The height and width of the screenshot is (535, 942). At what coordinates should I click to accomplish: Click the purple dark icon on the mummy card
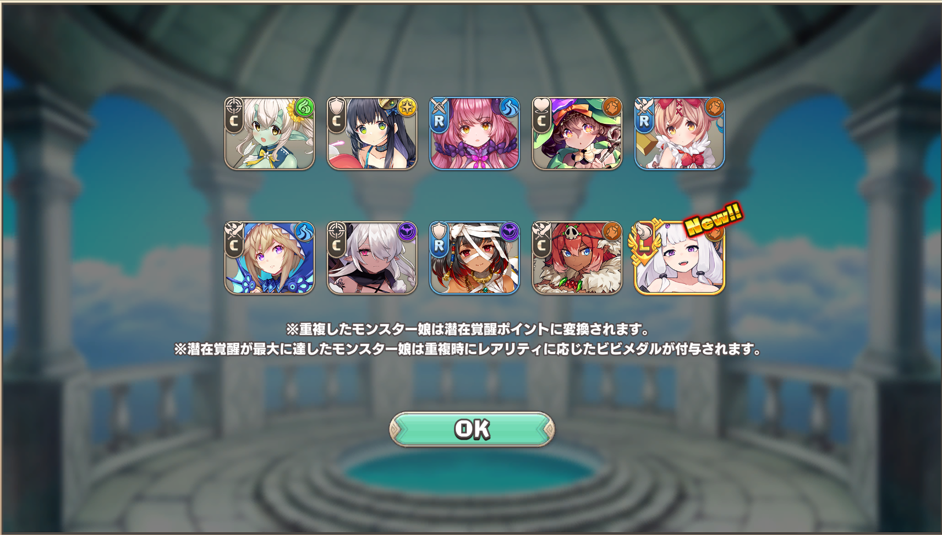pos(509,231)
